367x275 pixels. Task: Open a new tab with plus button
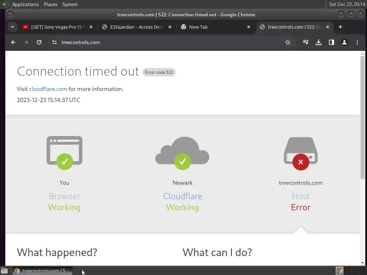340,27
